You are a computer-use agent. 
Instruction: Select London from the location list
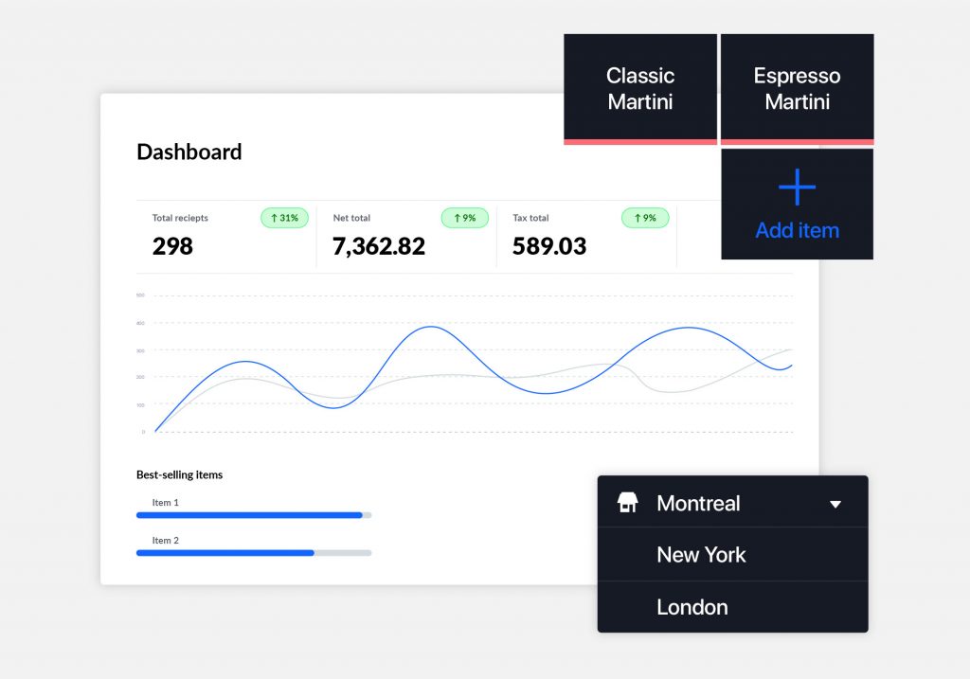pos(692,607)
